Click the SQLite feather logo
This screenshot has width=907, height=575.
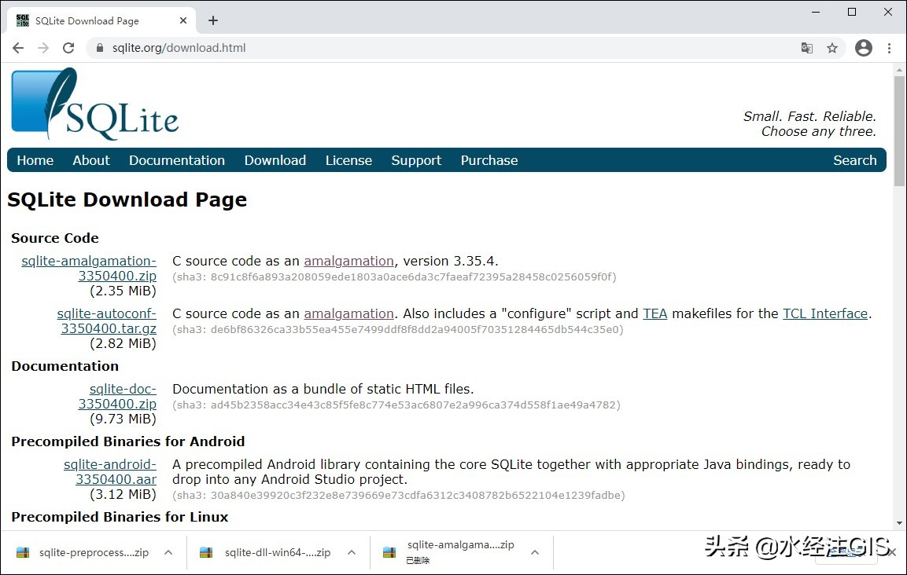tap(95, 104)
